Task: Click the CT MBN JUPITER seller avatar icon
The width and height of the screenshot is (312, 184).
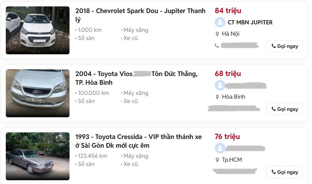Action: pyautogui.click(x=220, y=22)
